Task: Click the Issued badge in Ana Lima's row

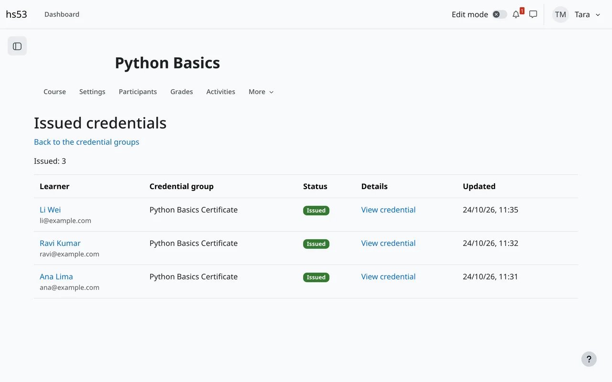Action: 316,277
